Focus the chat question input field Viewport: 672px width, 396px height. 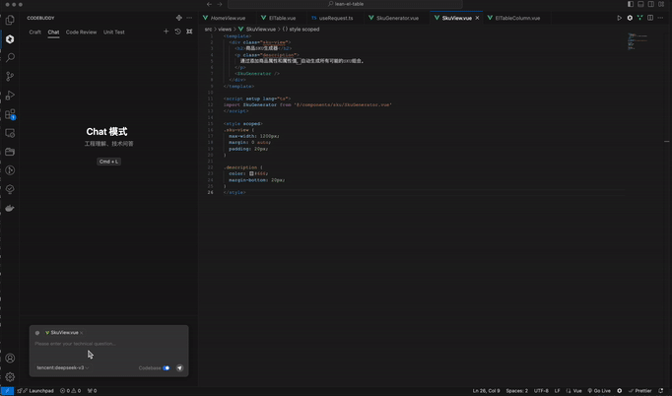(x=108, y=344)
